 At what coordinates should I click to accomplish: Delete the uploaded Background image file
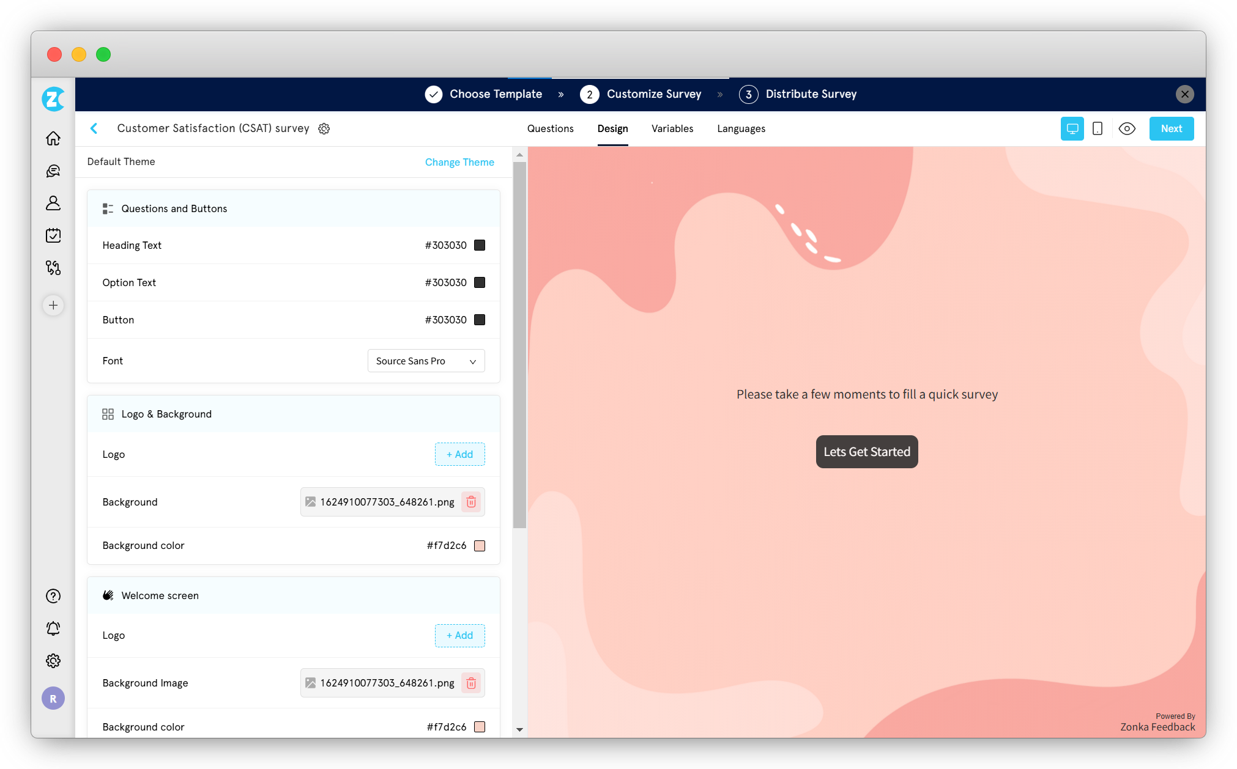pos(471,502)
